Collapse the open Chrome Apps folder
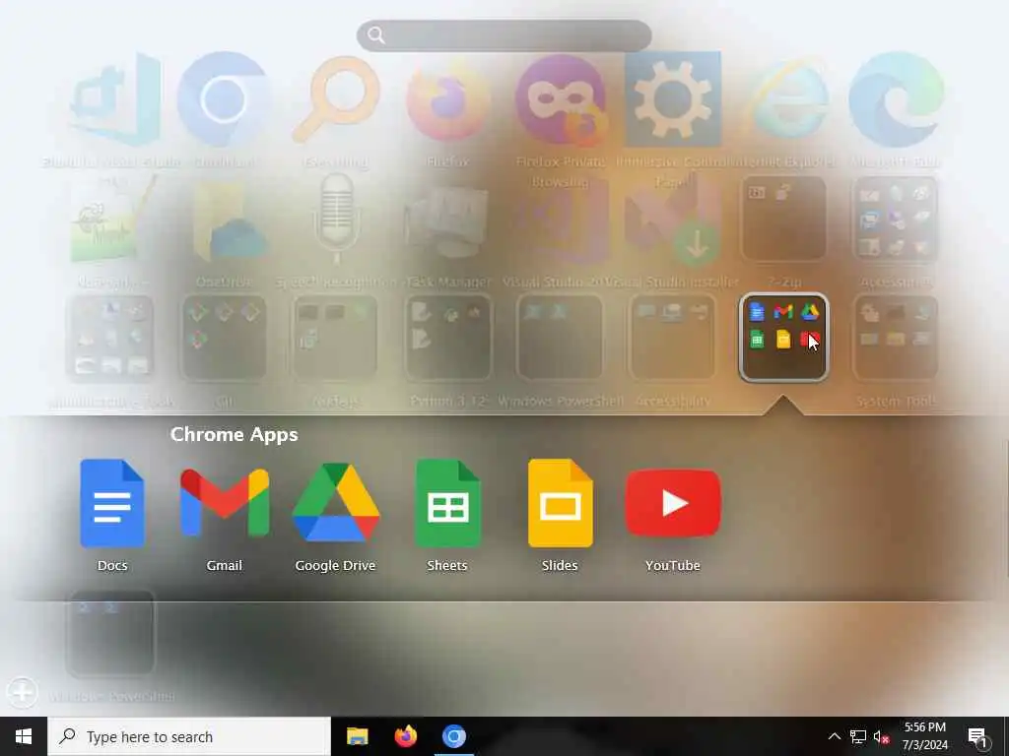Image resolution: width=1009 pixels, height=756 pixels. click(x=783, y=339)
